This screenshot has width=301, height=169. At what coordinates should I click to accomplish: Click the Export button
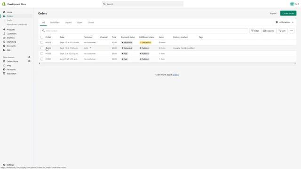click(273, 13)
